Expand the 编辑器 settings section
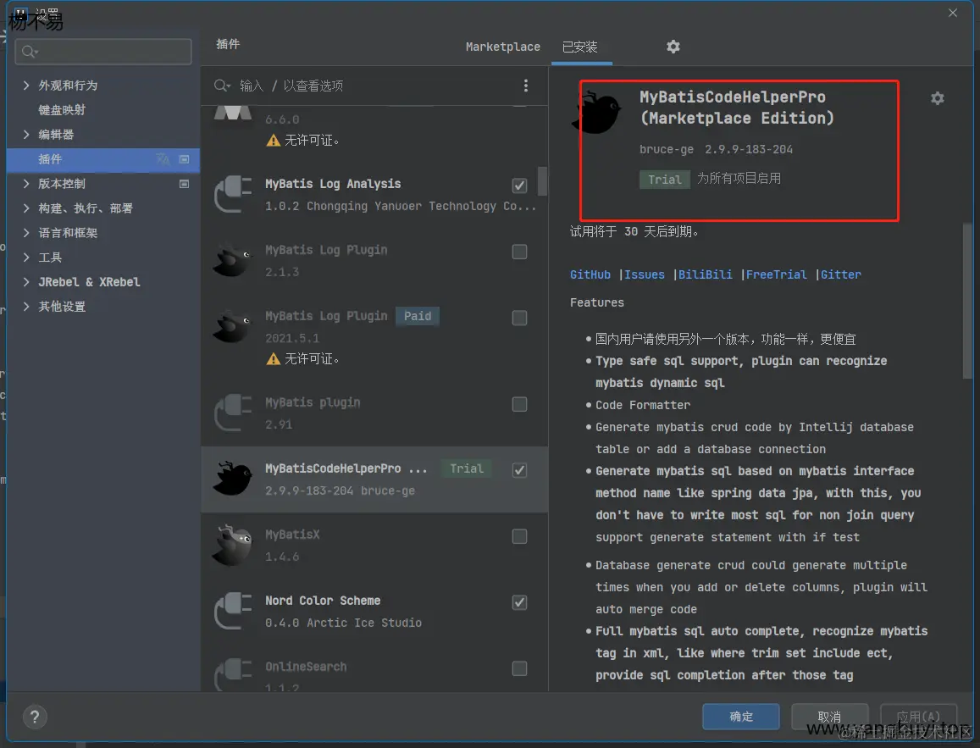 26,135
